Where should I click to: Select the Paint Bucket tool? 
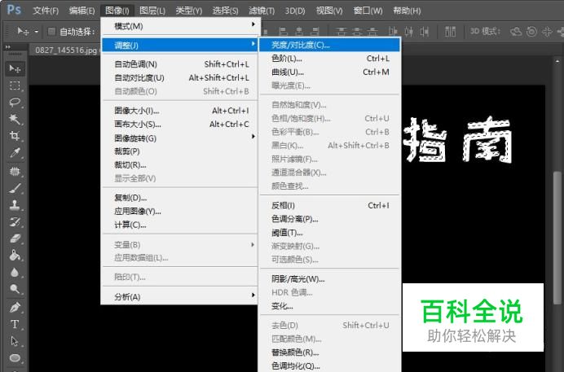pyautogui.click(x=15, y=256)
